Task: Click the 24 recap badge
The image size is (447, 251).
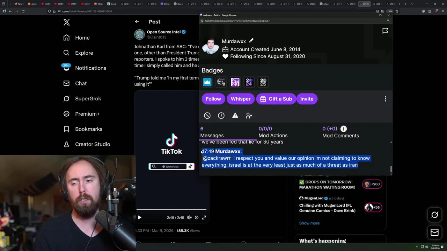Action: coord(249,82)
